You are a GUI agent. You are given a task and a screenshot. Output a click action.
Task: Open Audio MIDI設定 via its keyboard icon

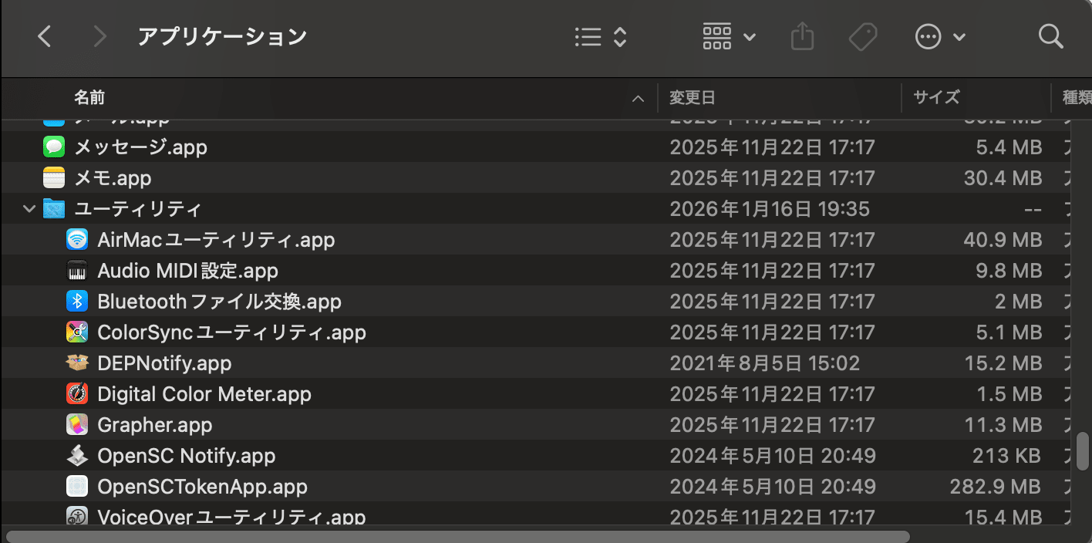pos(77,270)
